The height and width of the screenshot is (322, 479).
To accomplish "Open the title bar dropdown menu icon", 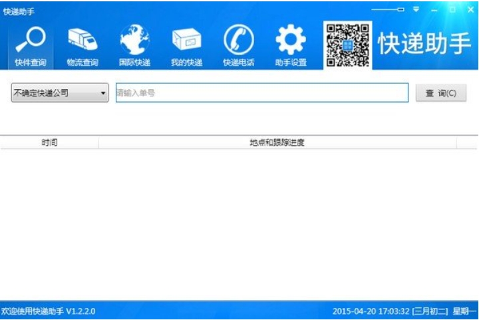I will [x=416, y=9].
